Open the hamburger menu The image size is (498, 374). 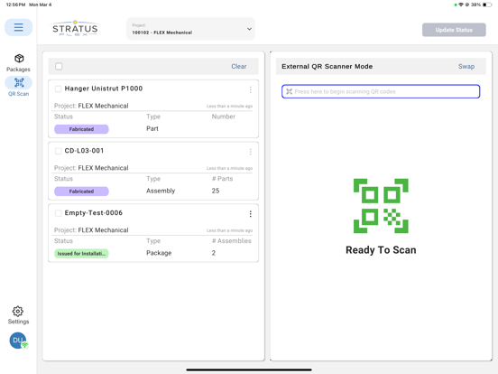coord(18,27)
